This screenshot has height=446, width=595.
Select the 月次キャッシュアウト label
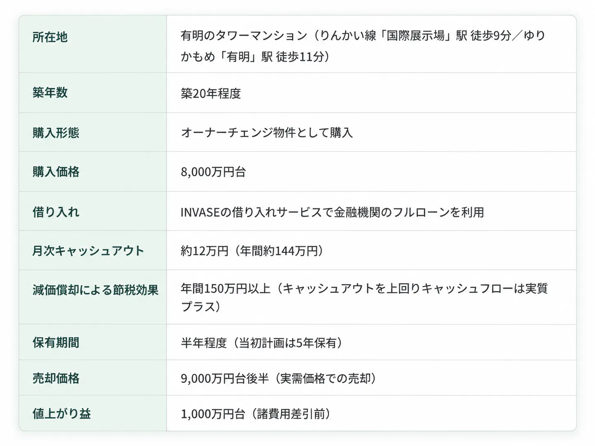88,251
